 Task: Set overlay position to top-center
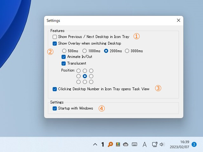pyautogui.click(x=85, y=71)
